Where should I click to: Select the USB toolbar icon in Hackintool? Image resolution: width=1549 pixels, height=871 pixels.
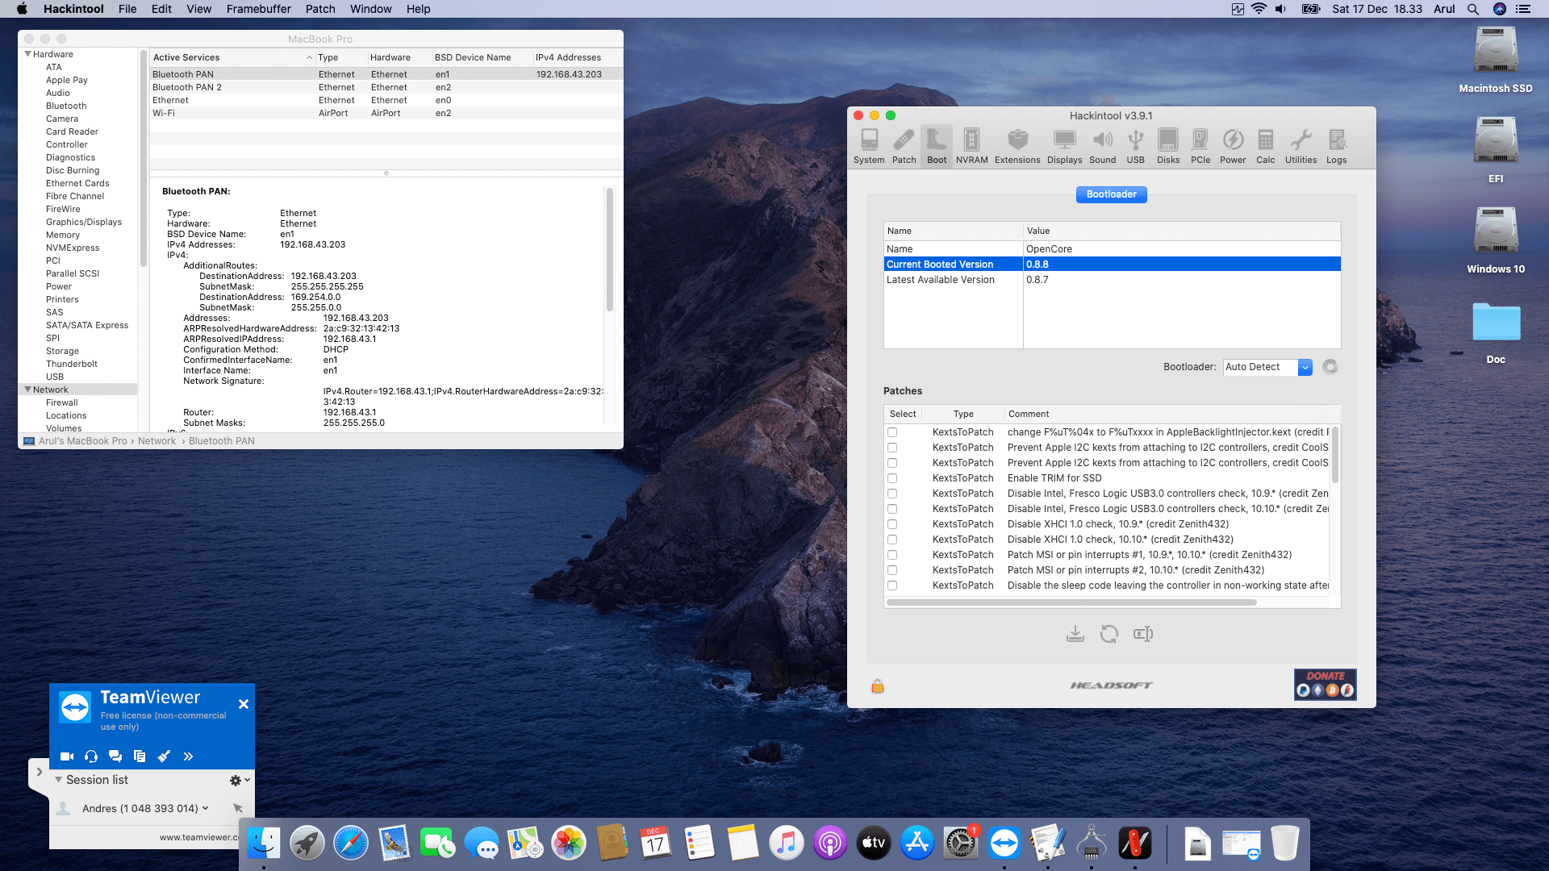(x=1135, y=145)
